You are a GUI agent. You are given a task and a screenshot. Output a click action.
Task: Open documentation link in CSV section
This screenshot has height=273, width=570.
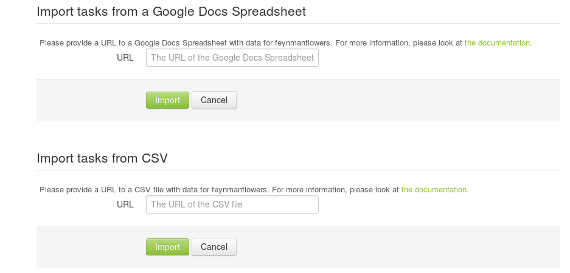pos(435,190)
